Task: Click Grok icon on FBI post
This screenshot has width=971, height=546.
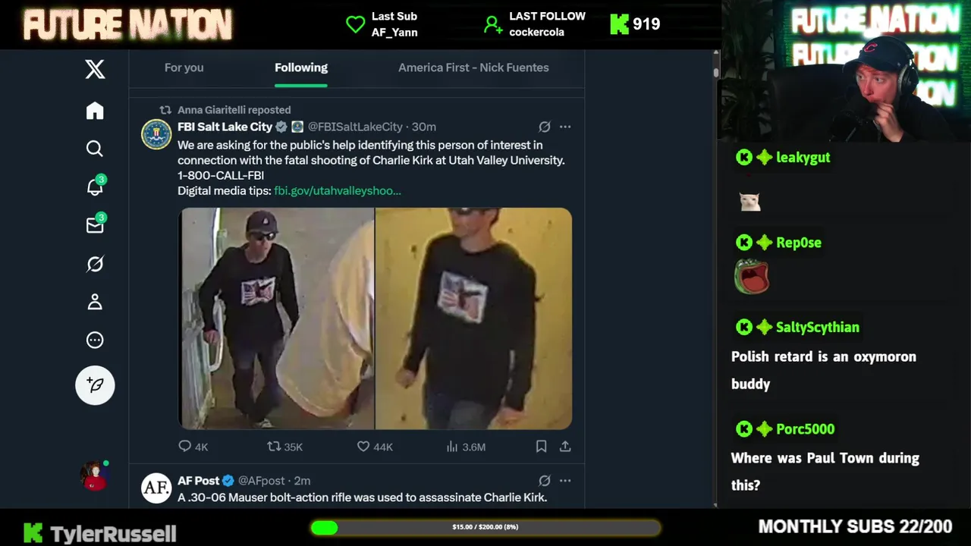Action: (544, 127)
